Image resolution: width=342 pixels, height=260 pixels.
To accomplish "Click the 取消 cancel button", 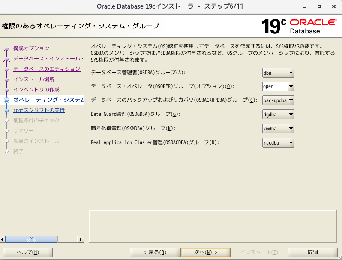I will point(312,252).
